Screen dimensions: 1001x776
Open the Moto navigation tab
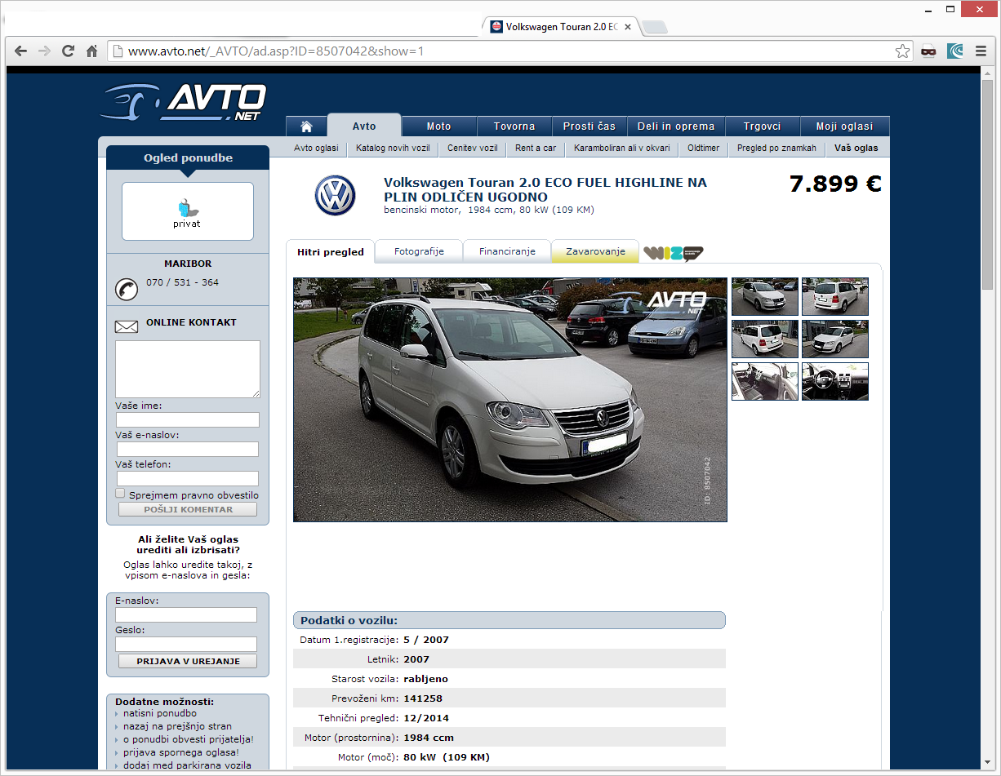438,126
